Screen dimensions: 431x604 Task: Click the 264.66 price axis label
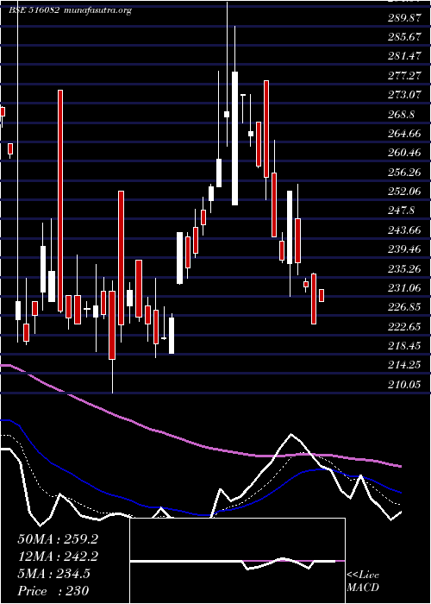coord(403,134)
